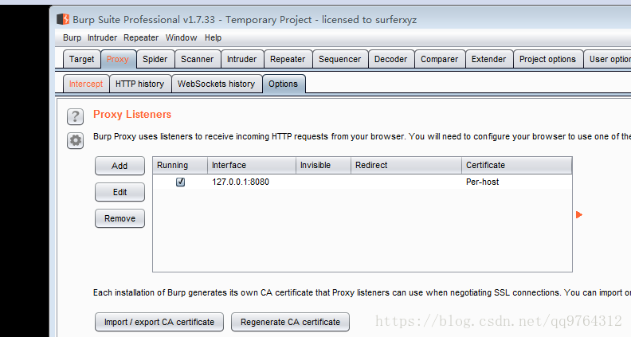Switch to the Target tab
Viewport: 631px width, 337px height.
click(x=82, y=59)
